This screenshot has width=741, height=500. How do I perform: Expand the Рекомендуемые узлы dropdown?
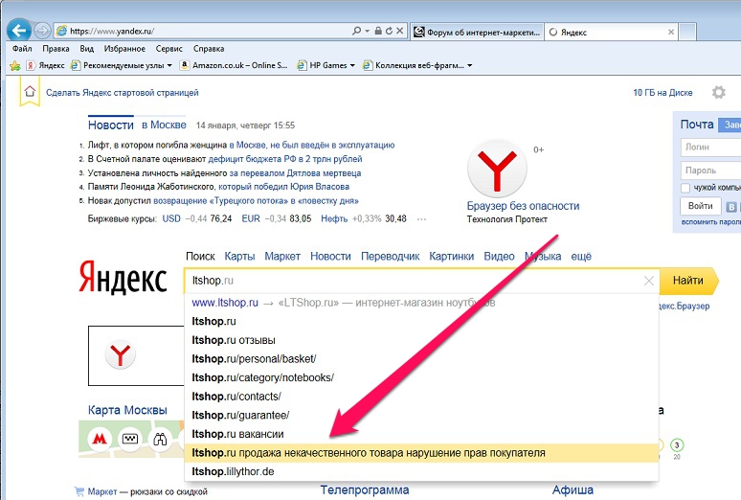[x=169, y=65]
